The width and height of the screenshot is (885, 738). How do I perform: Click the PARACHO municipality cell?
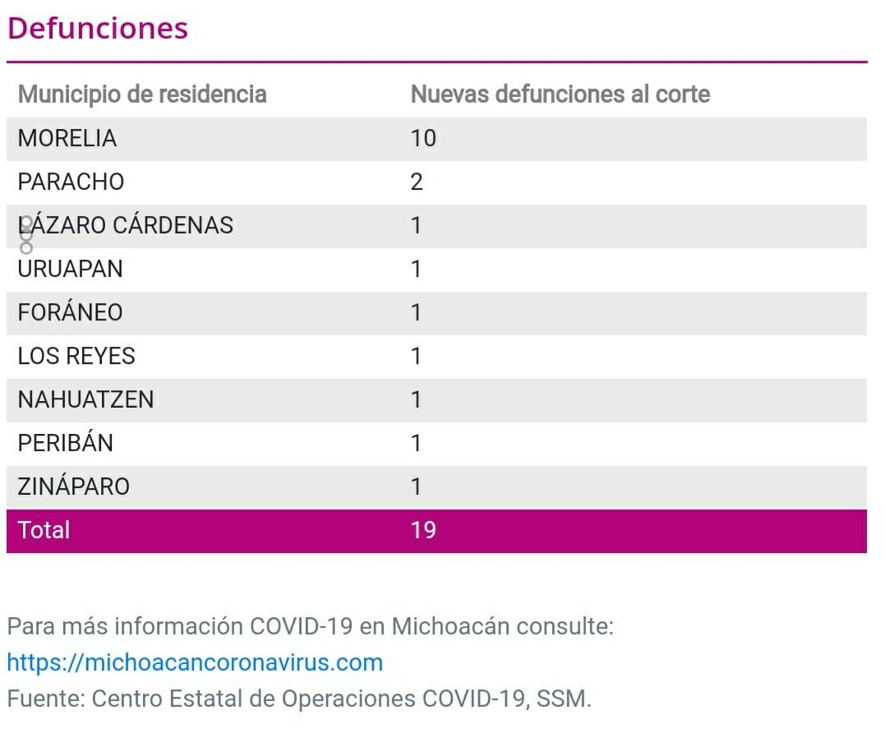point(71,182)
